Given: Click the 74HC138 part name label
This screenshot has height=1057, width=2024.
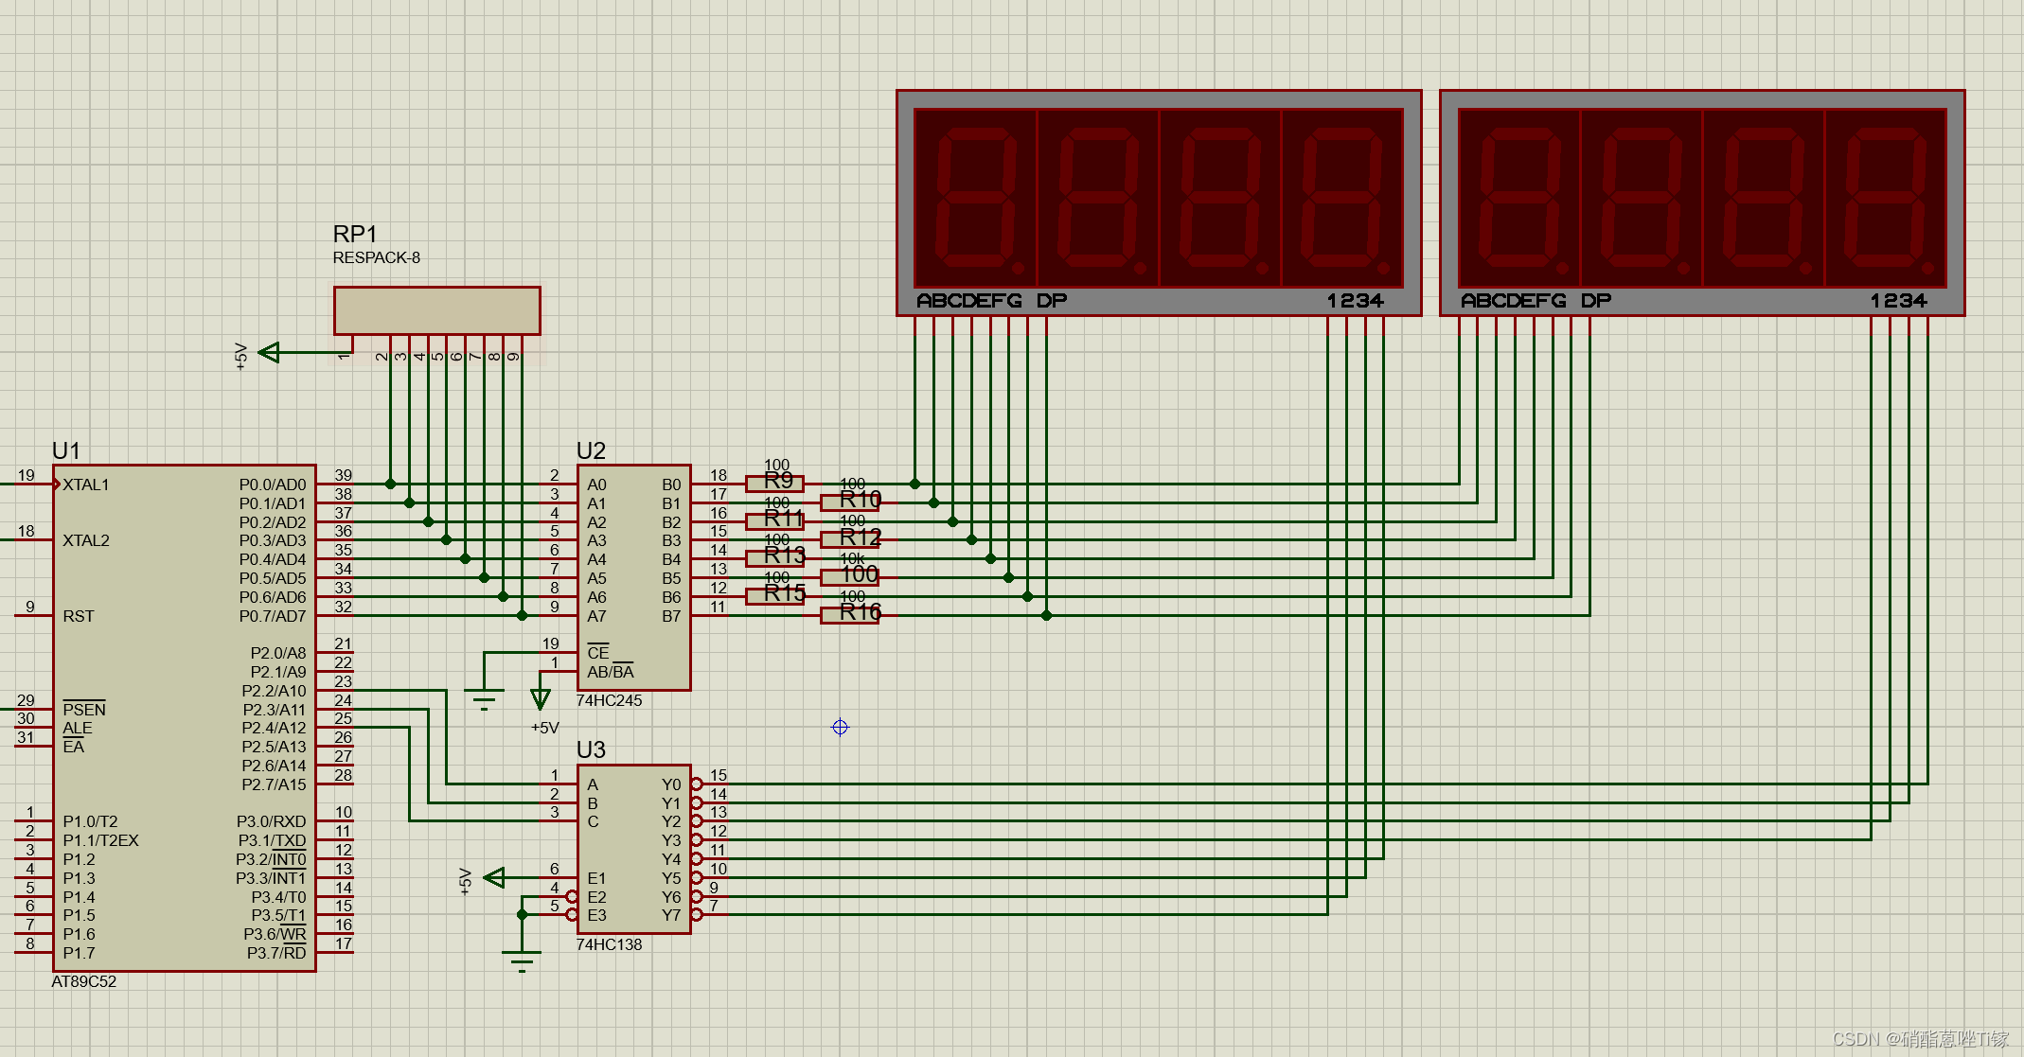Looking at the screenshot, I should pyautogui.click(x=610, y=944).
